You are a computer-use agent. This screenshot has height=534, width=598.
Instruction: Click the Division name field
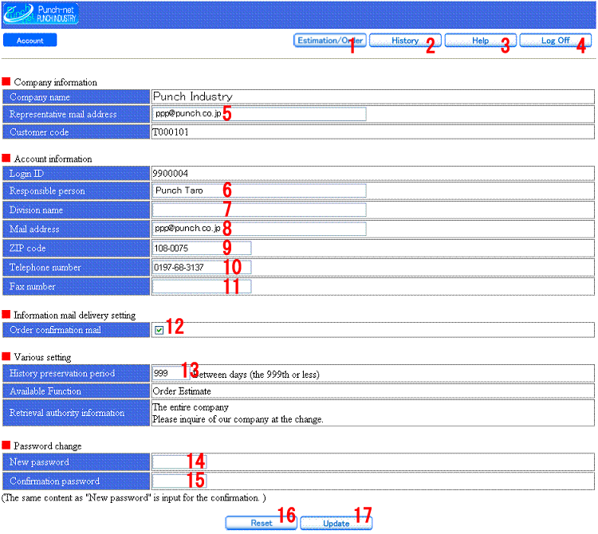[x=259, y=210]
